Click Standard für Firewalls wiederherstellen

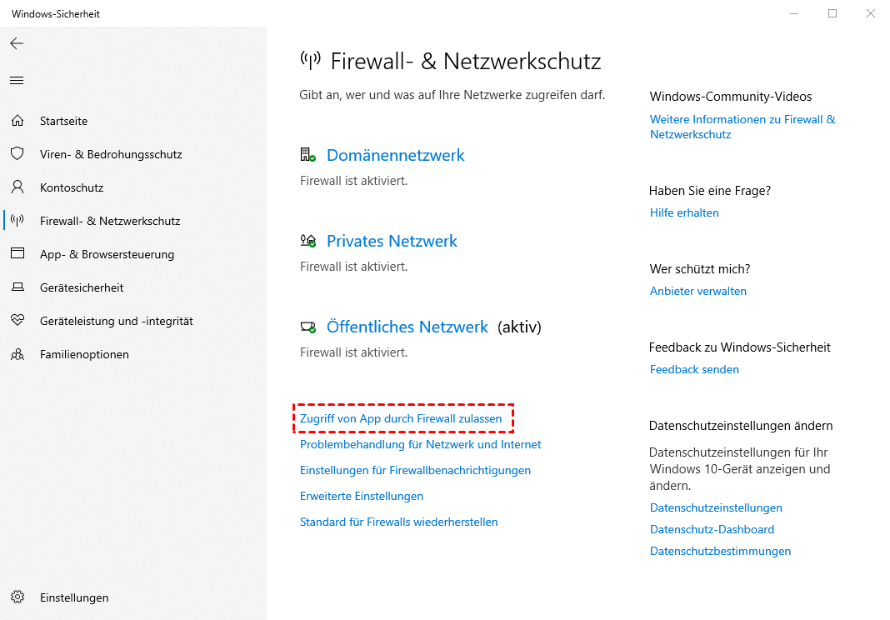point(398,522)
